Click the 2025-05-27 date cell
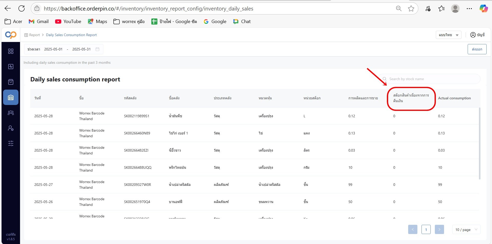492x244 pixels. point(43,185)
